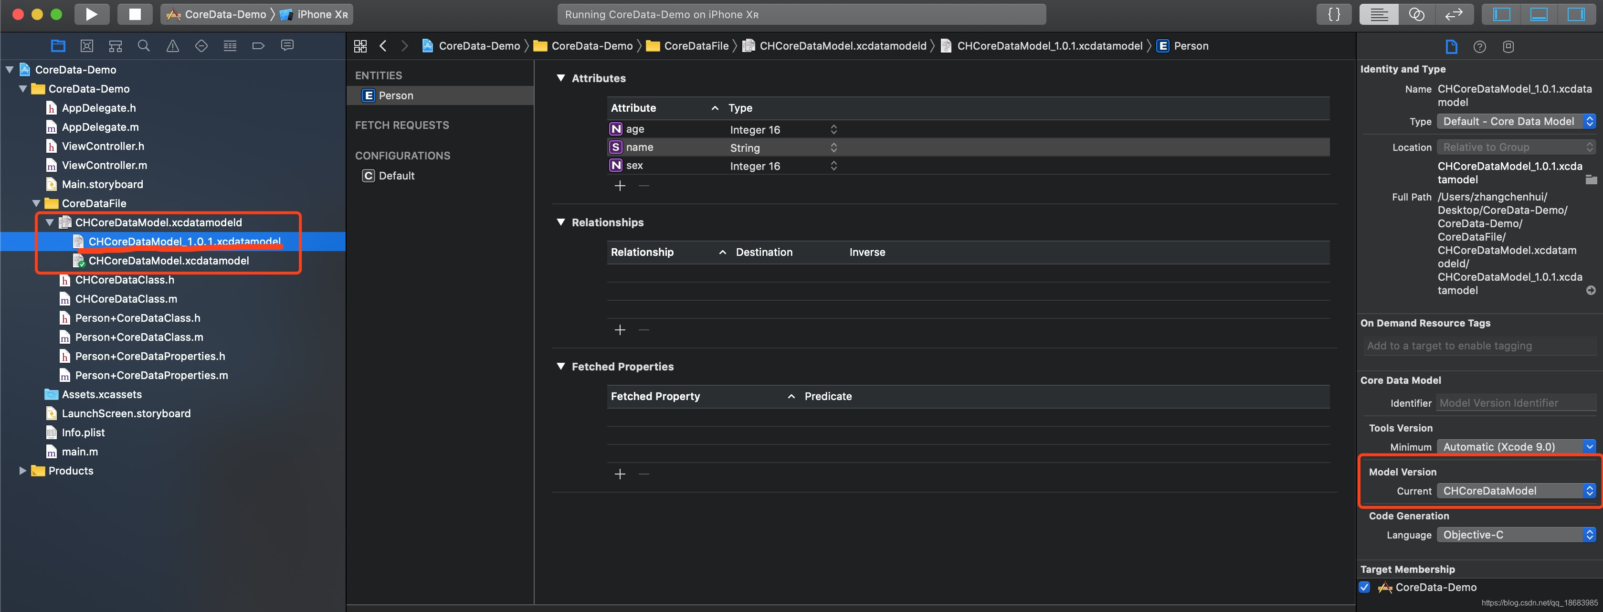The image size is (1603, 612).
Task: Select the Inspectors panel toggle icon
Action: [1576, 14]
